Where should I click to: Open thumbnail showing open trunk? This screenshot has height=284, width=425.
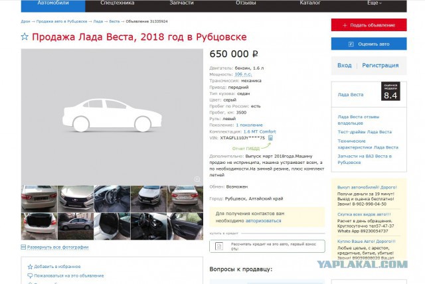pos(39,226)
